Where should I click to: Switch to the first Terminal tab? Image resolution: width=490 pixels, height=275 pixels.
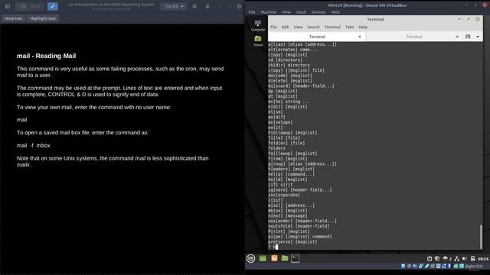click(317, 37)
